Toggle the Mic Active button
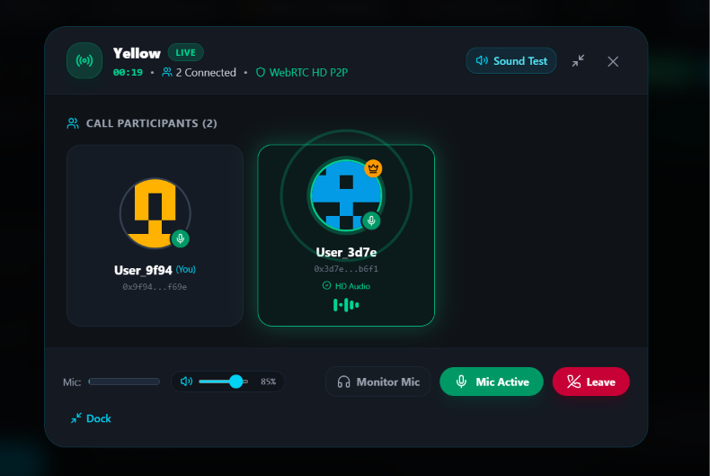This screenshot has width=710, height=476. coord(492,382)
